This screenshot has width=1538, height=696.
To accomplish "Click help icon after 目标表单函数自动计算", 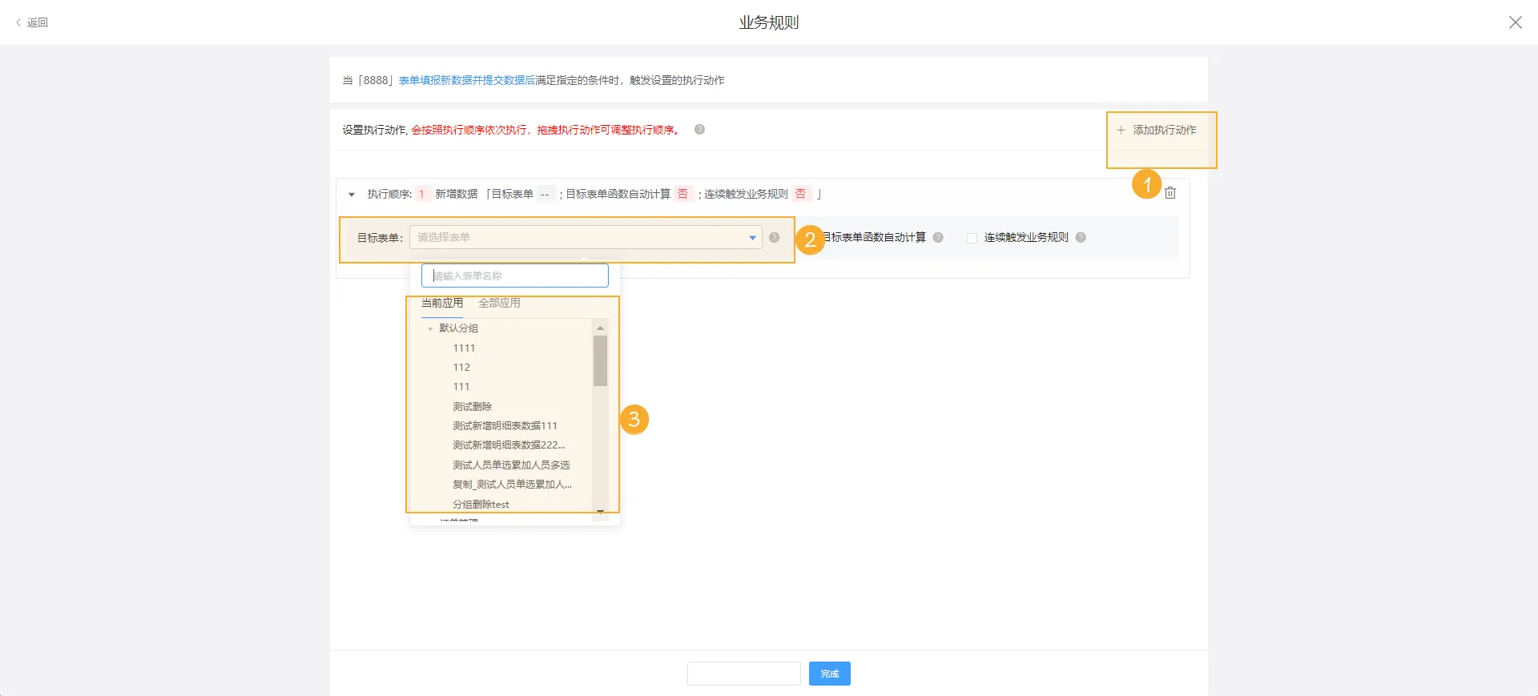I will 938,237.
